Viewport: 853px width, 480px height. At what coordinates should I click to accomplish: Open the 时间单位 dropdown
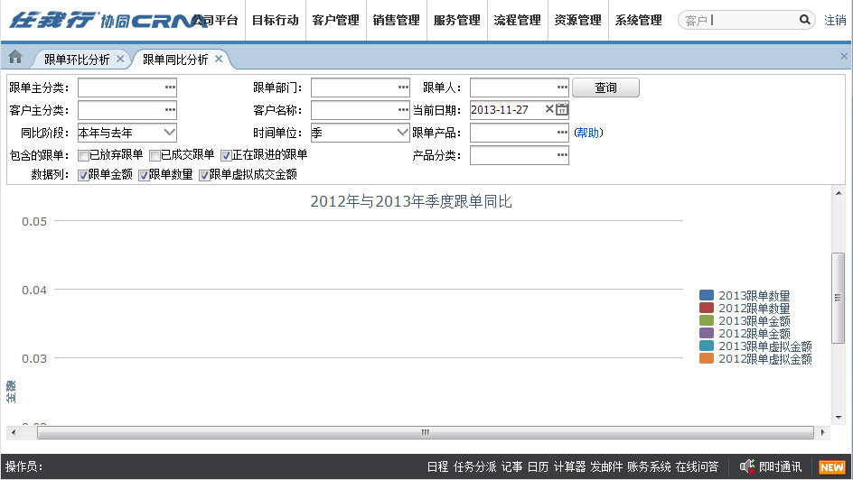pyautogui.click(x=403, y=133)
